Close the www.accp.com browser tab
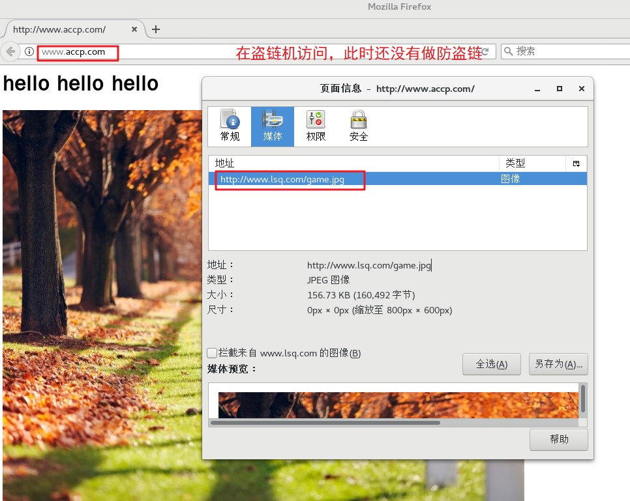 [x=134, y=29]
